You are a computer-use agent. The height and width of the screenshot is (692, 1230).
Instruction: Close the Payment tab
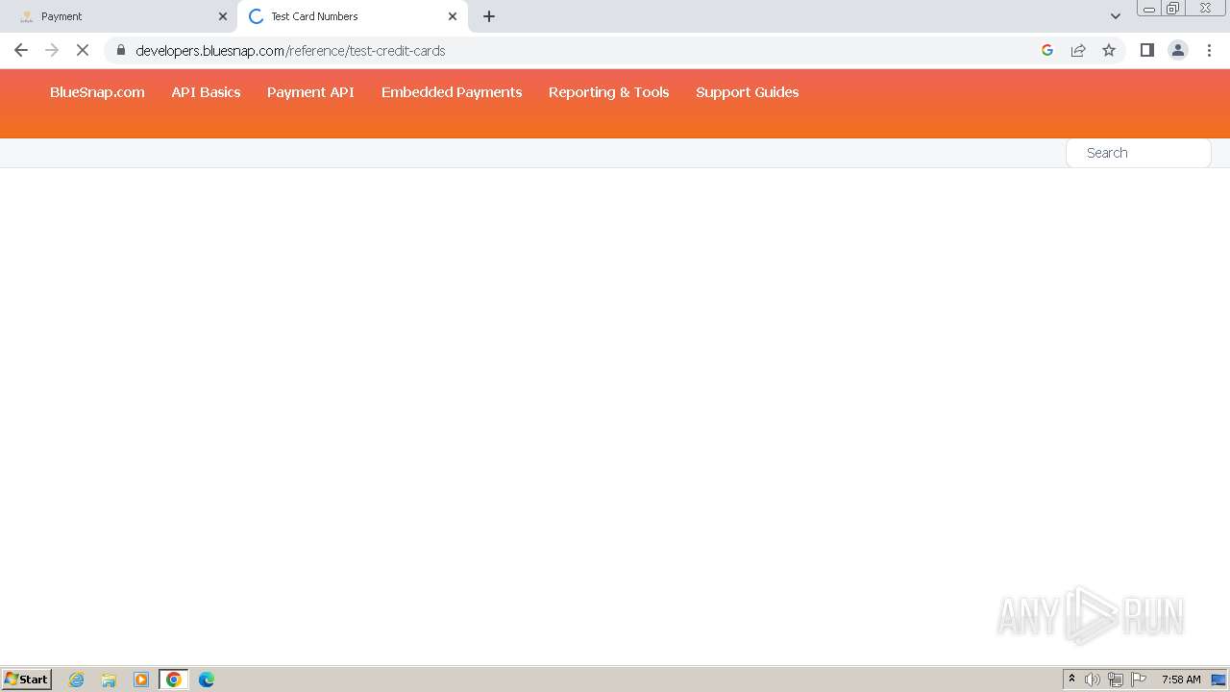[x=223, y=16]
